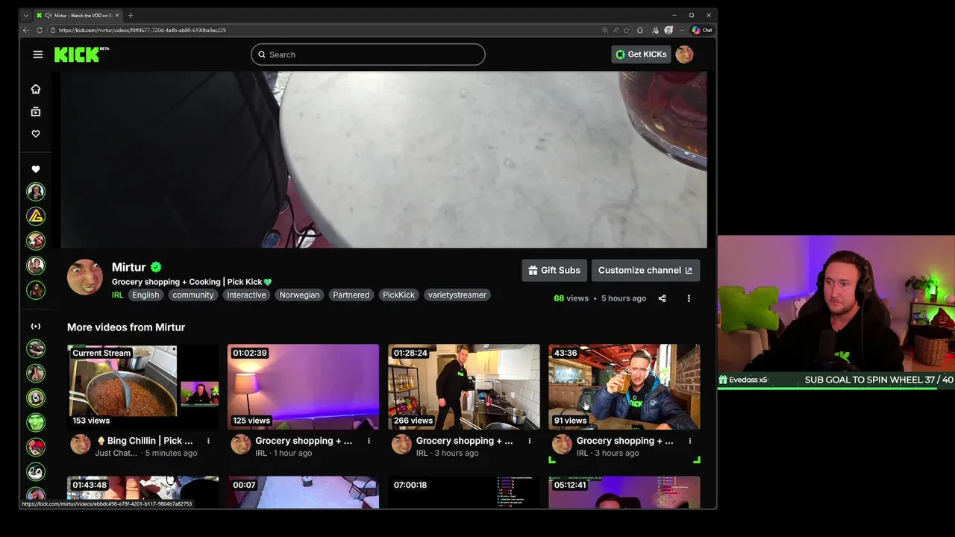Click the Mirtur browser tab
The image size is (955, 537).
pyautogui.click(x=78, y=15)
